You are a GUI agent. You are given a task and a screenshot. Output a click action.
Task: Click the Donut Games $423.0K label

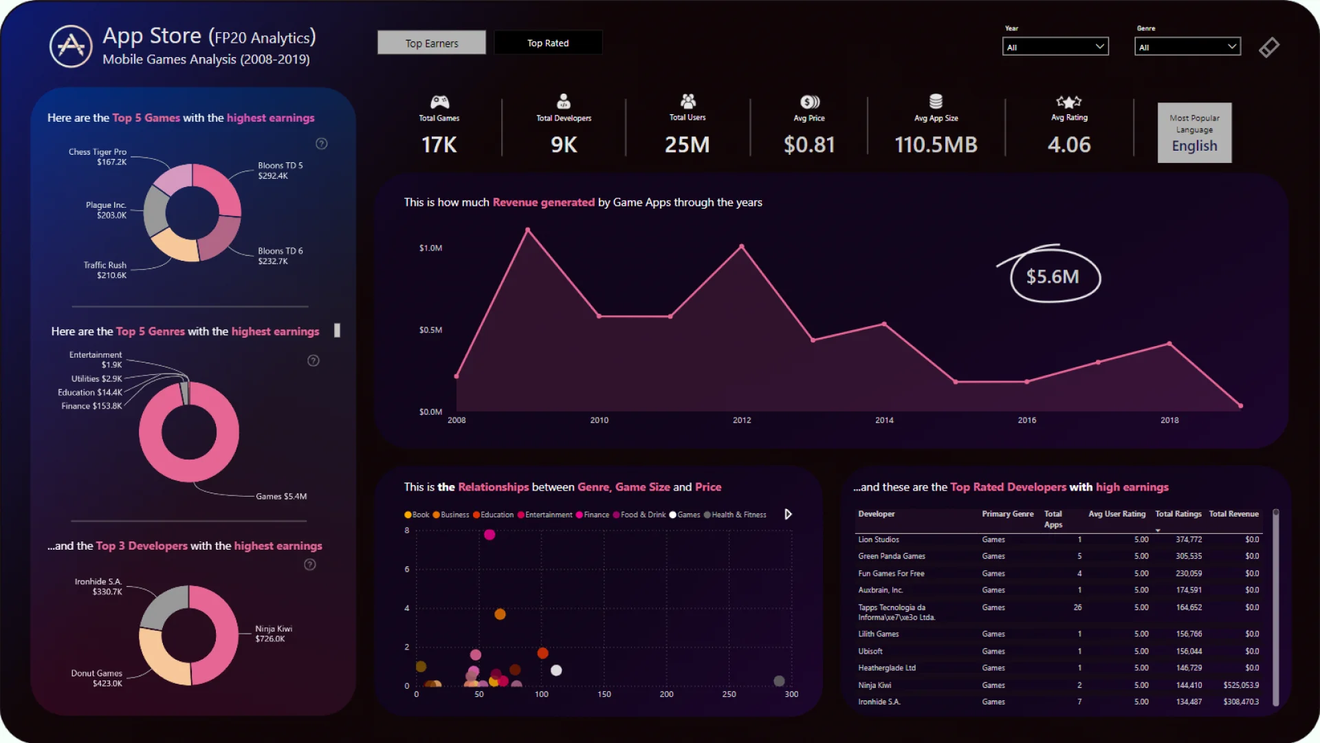point(96,678)
